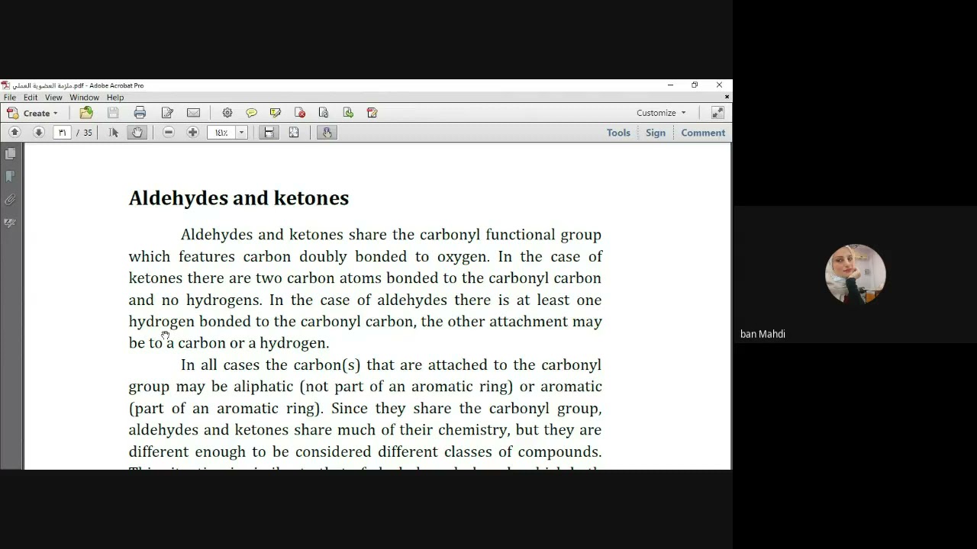Click the page number field
This screenshot has height=549, width=977.
pos(62,133)
